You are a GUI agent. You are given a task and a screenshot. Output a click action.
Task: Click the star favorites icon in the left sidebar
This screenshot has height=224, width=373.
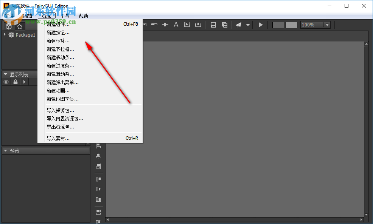coord(20,26)
